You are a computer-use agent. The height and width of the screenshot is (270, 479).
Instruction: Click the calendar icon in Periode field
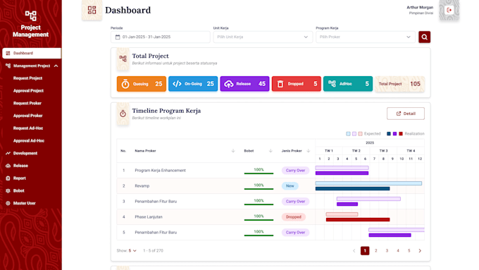(x=118, y=37)
